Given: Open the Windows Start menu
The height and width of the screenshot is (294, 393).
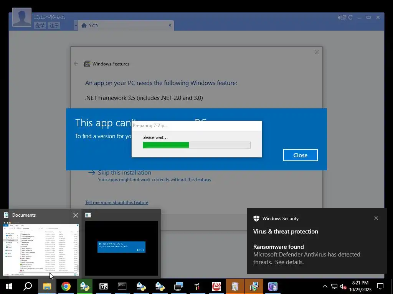Looking at the screenshot, I should (x=9, y=286).
